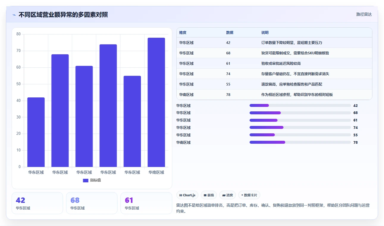This screenshot has width=384, height=226.
Task: Click the 80 tick on the y-axis
Action: pyautogui.click(x=18, y=34)
